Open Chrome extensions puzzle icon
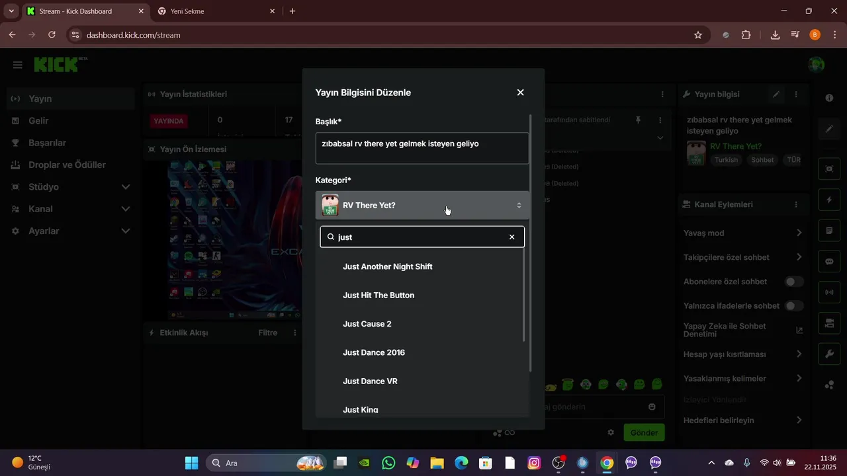The height and width of the screenshot is (476, 847). point(746,35)
